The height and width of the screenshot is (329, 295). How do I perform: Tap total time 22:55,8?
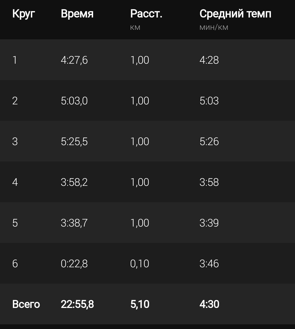(77, 304)
